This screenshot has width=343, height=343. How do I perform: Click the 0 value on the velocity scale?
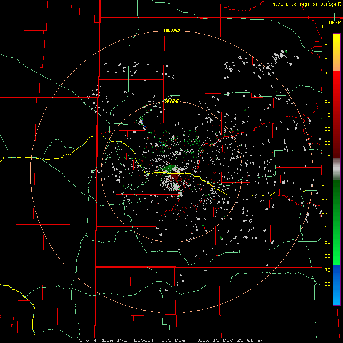click(x=329, y=171)
